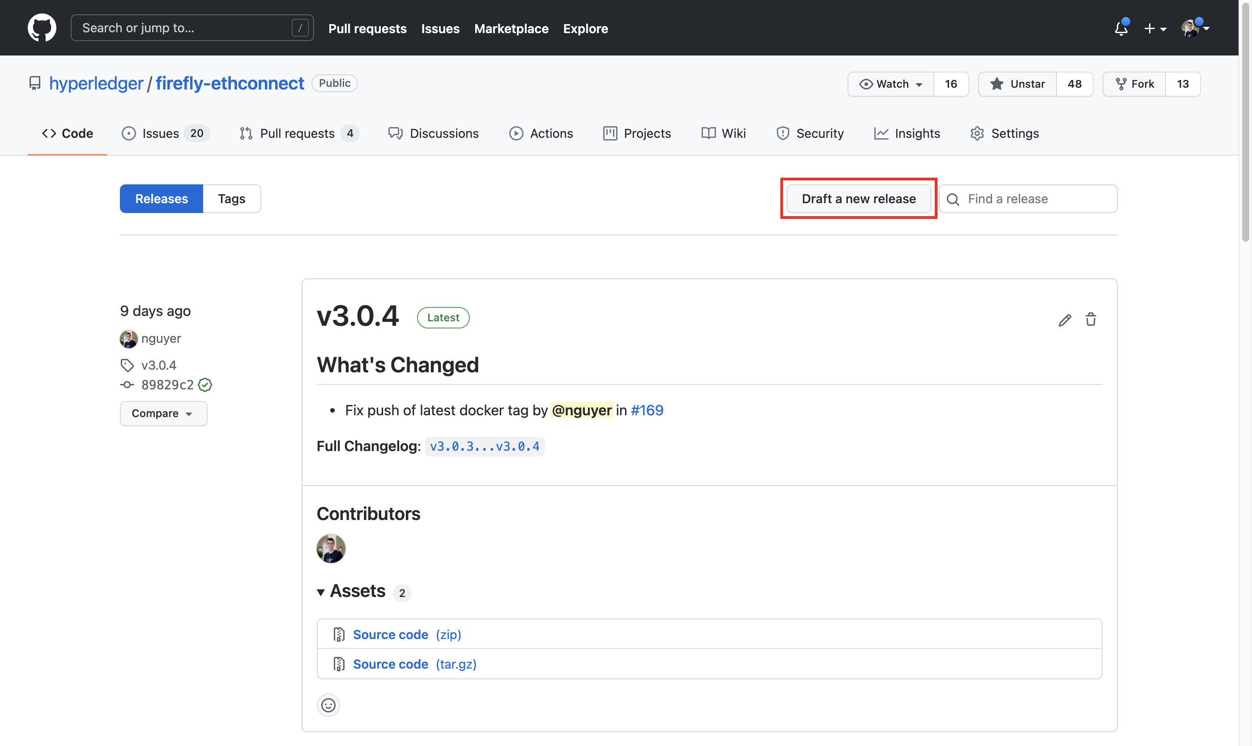Open the notifications bell
This screenshot has height=746, width=1252.
pos(1120,28)
